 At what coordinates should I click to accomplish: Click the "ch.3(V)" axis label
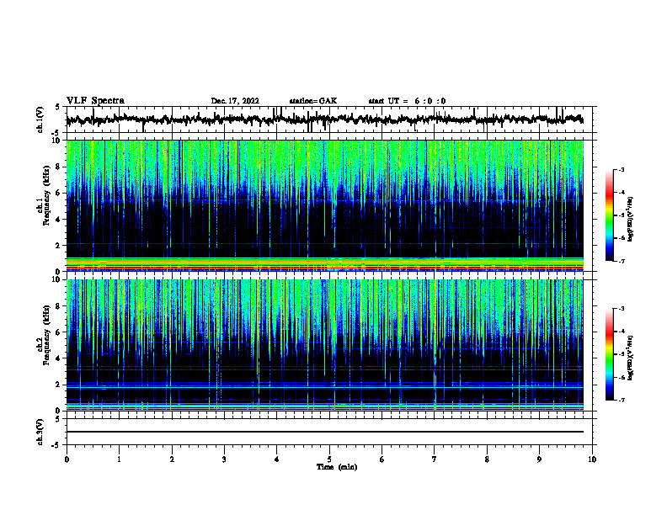coord(40,433)
